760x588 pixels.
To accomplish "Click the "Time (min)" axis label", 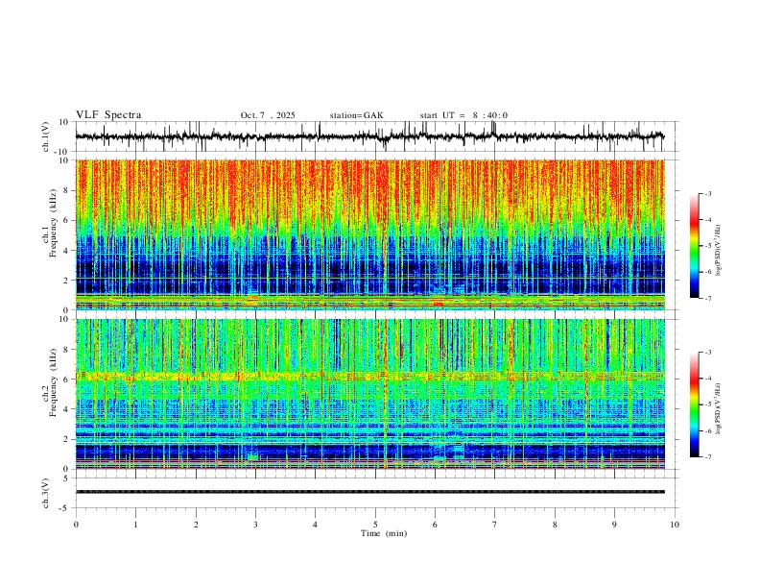I will click(x=384, y=533).
